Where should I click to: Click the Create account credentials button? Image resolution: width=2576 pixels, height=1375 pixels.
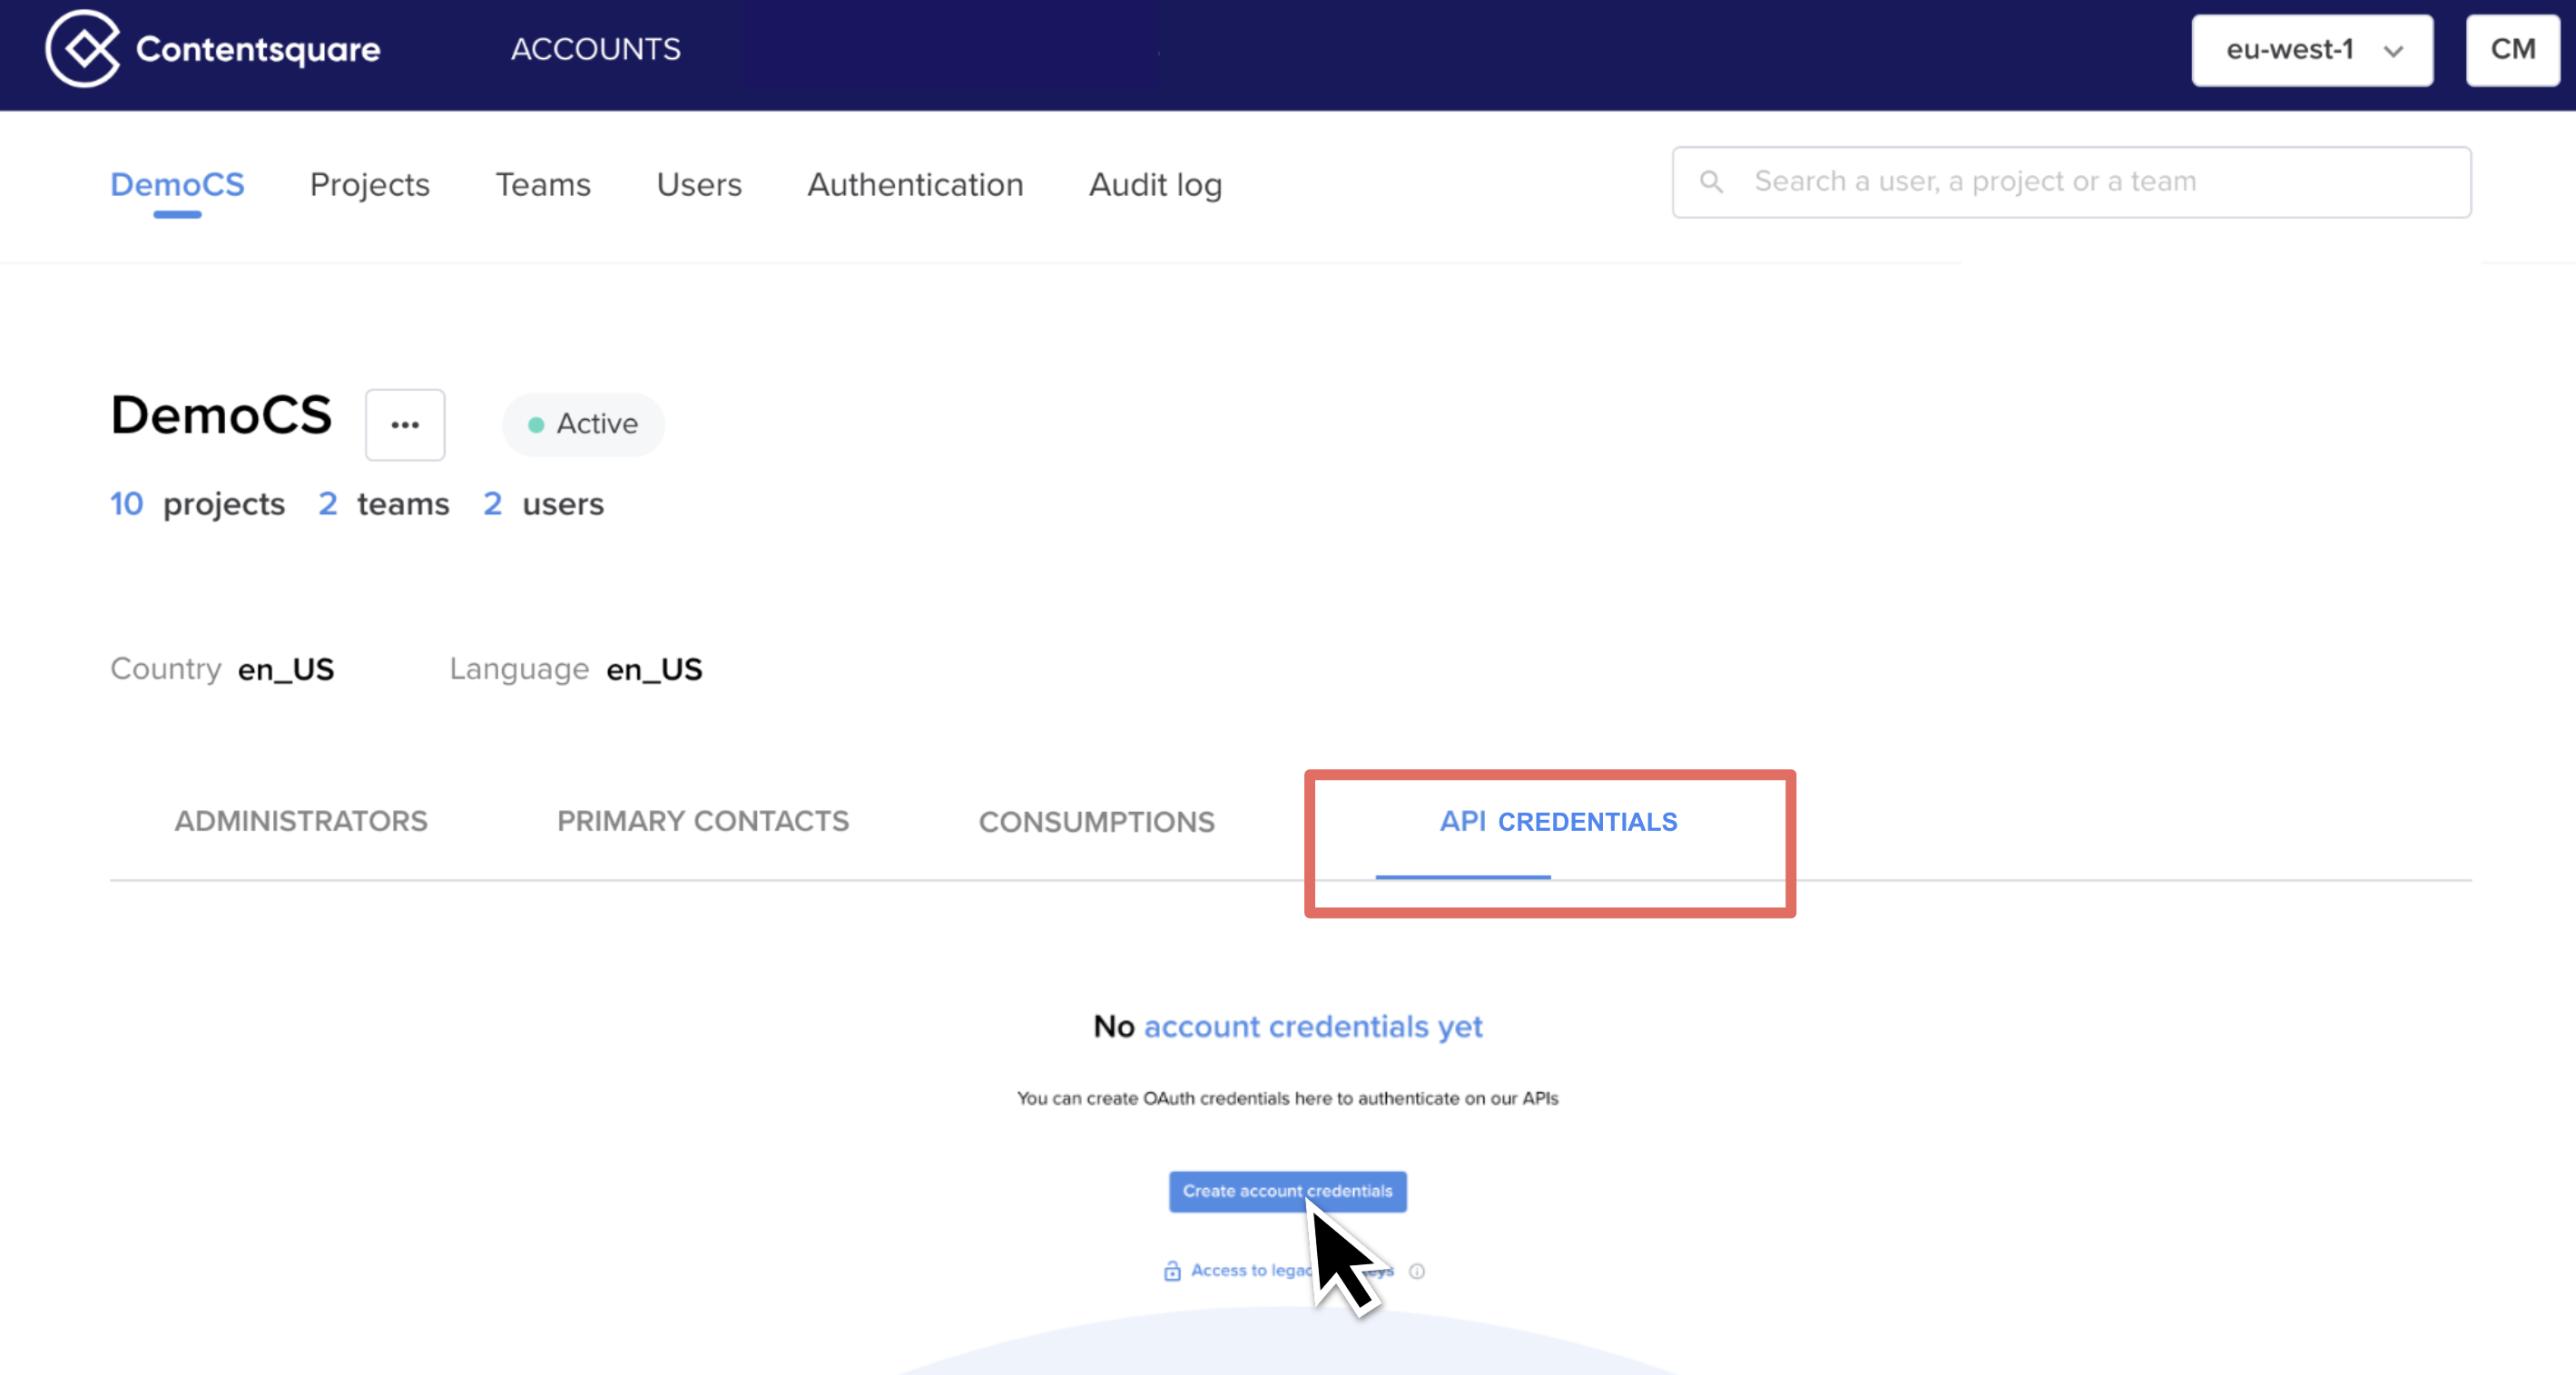(1286, 1191)
